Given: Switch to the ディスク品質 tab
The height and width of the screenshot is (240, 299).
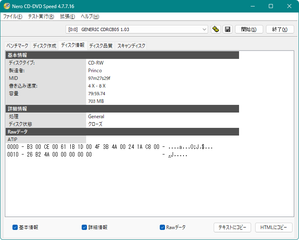Looking at the screenshot, I should click(101, 46).
